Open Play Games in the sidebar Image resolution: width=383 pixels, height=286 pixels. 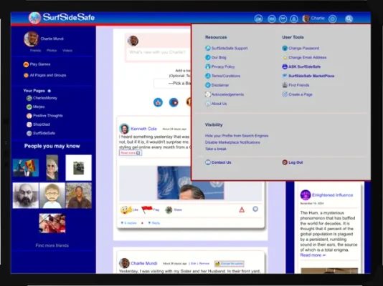(x=37, y=64)
